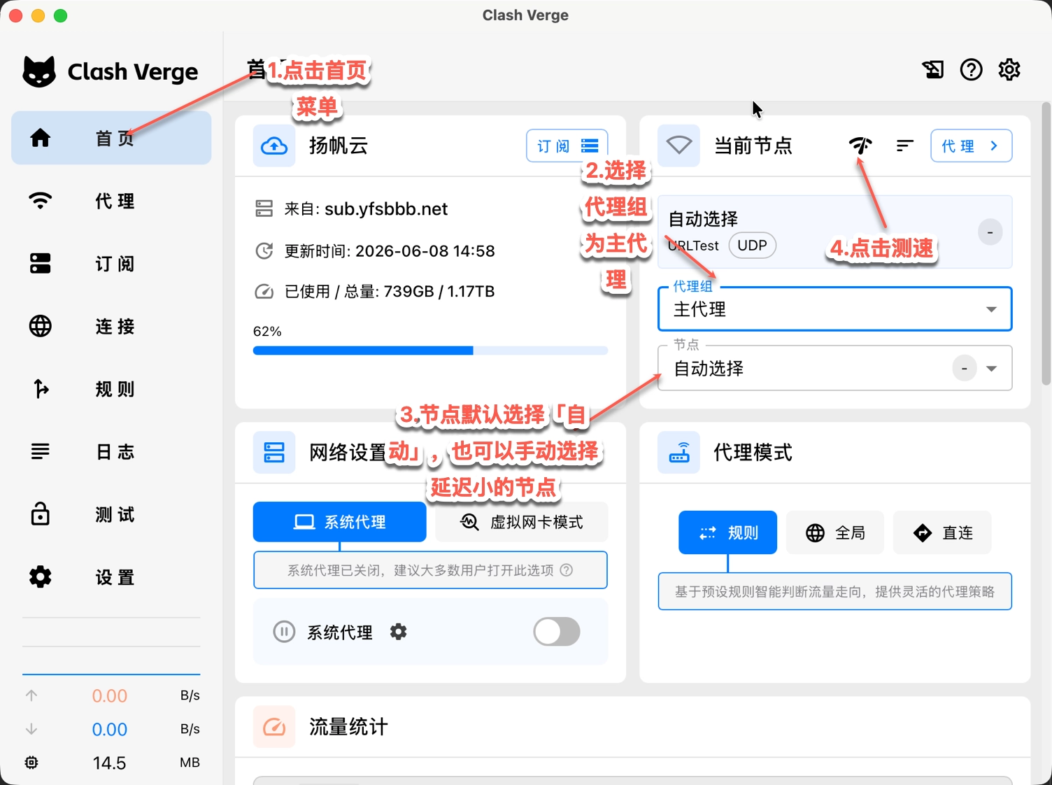Click the 扬帆云 profile title
The width and height of the screenshot is (1052, 785).
tap(339, 146)
